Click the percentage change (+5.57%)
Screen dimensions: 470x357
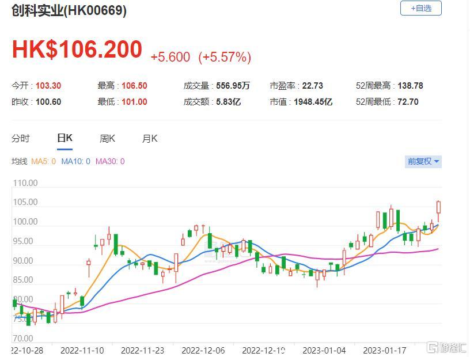225,57
